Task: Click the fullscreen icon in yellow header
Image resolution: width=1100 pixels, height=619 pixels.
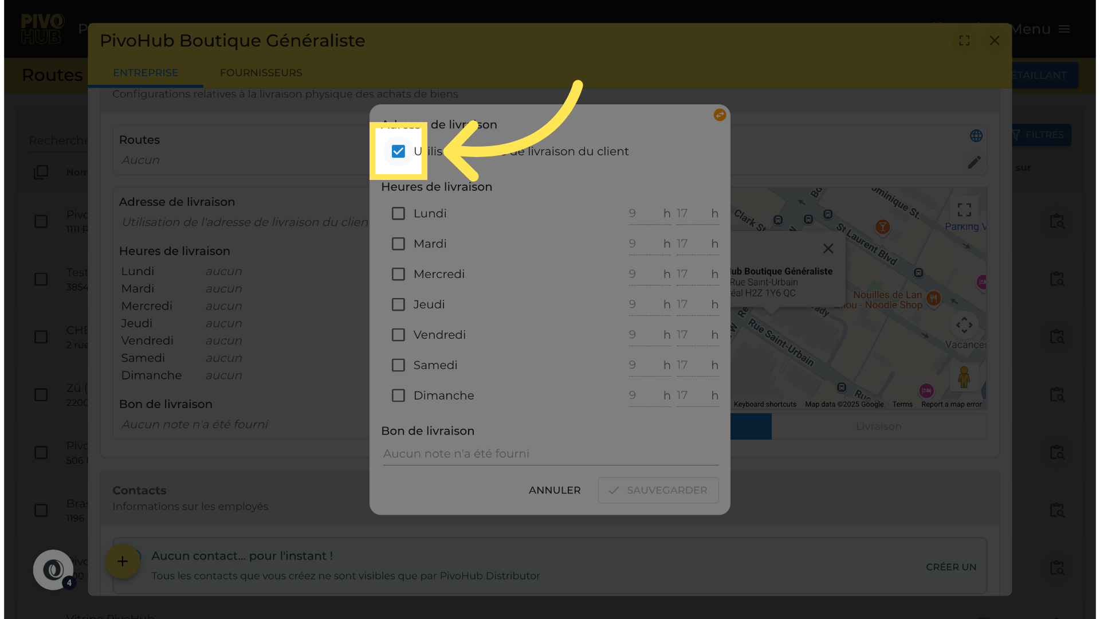Action: (x=964, y=41)
